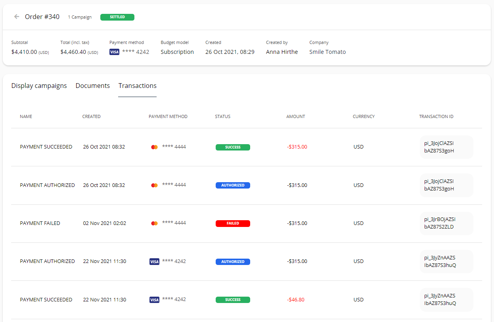The image size is (494, 322).
Task: Click the Transaction ID column header
Action: pyautogui.click(x=436, y=116)
